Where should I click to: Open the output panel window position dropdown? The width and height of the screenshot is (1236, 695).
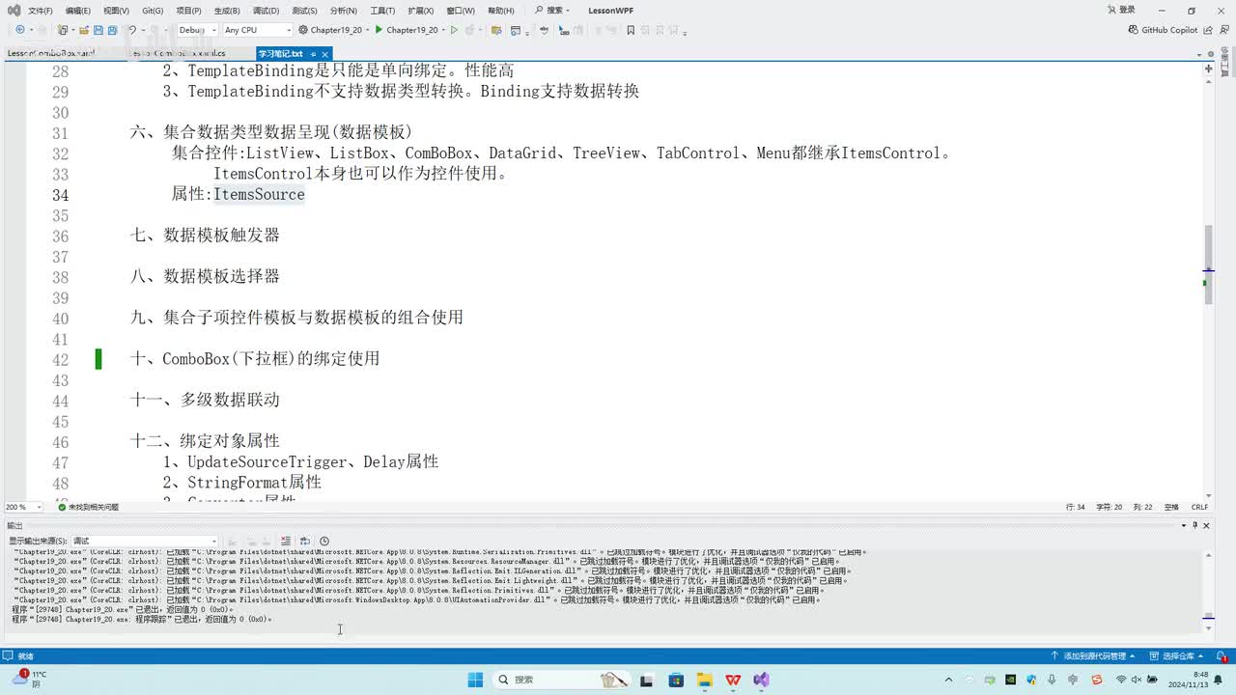[x=1184, y=525]
